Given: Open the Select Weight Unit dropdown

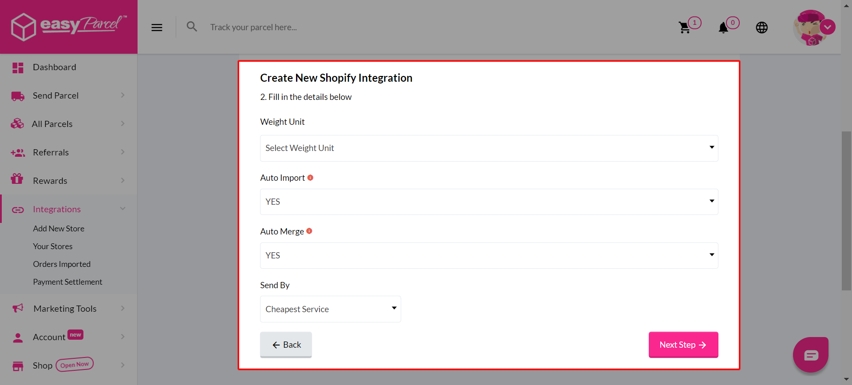Looking at the screenshot, I should 489,148.
